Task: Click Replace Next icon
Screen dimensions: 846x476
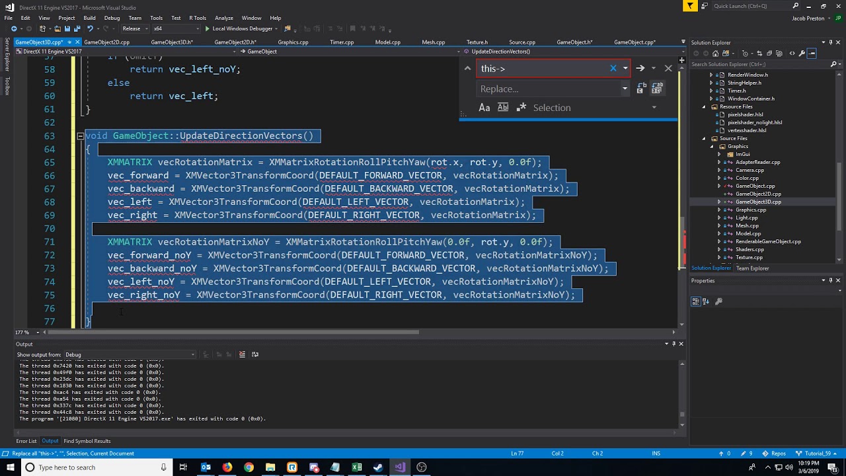Action: 641,89
